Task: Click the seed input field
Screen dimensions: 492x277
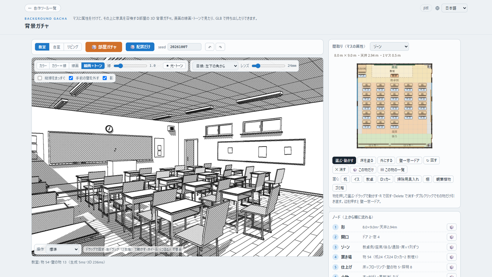Action: 184,47
